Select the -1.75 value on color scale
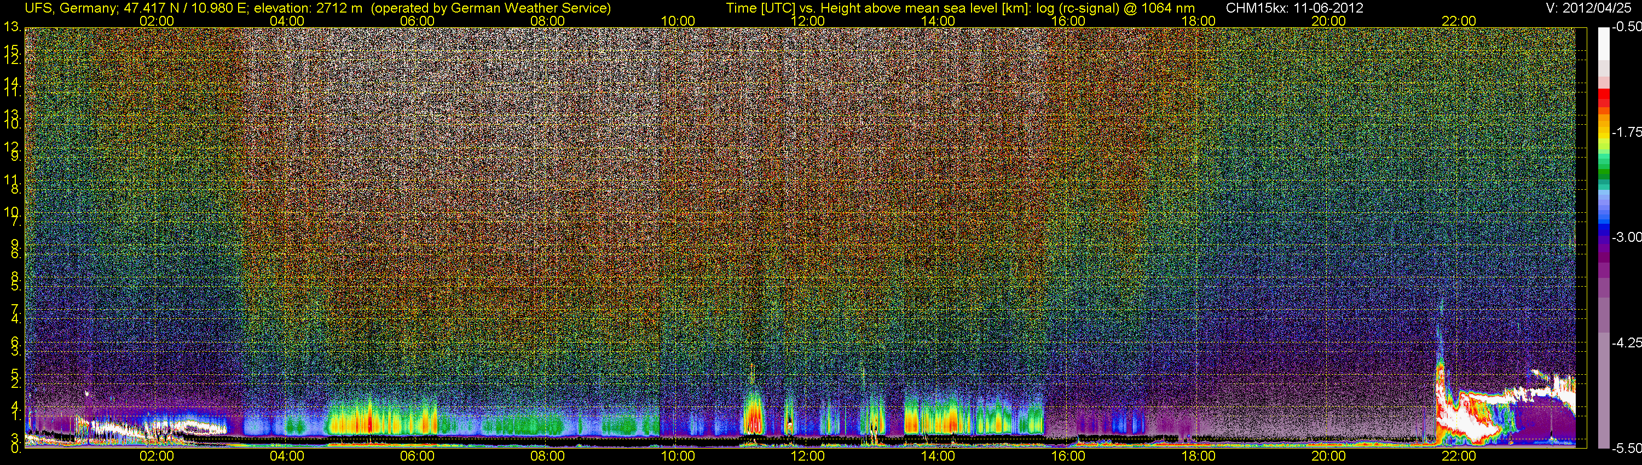This screenshot has width=1642, height=465. (x=1627, y=132)
